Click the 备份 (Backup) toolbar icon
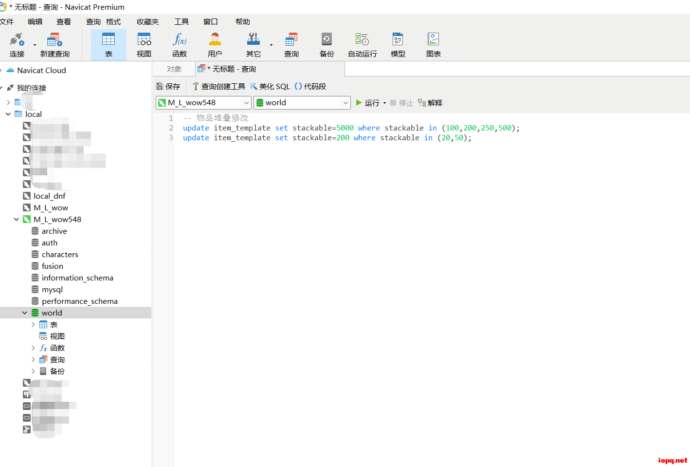The height and width of the screenshot is (467, 690). (x=327, y=45)
